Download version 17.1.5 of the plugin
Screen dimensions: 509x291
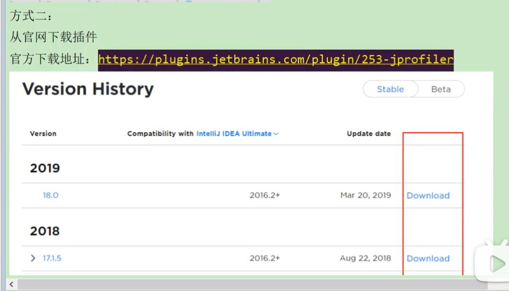pyautogui.click(x=428, y=259)
